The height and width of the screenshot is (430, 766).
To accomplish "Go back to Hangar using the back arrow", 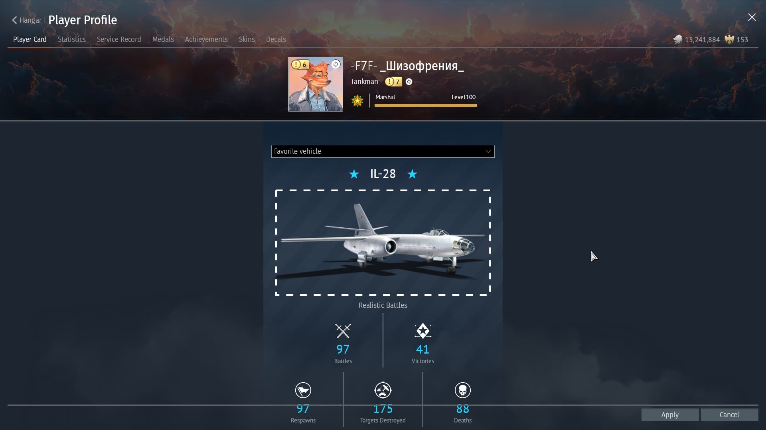I will [14, 20].
